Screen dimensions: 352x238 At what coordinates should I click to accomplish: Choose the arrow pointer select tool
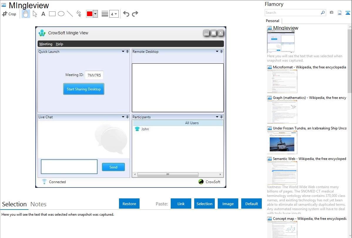(x=35, y=14)
